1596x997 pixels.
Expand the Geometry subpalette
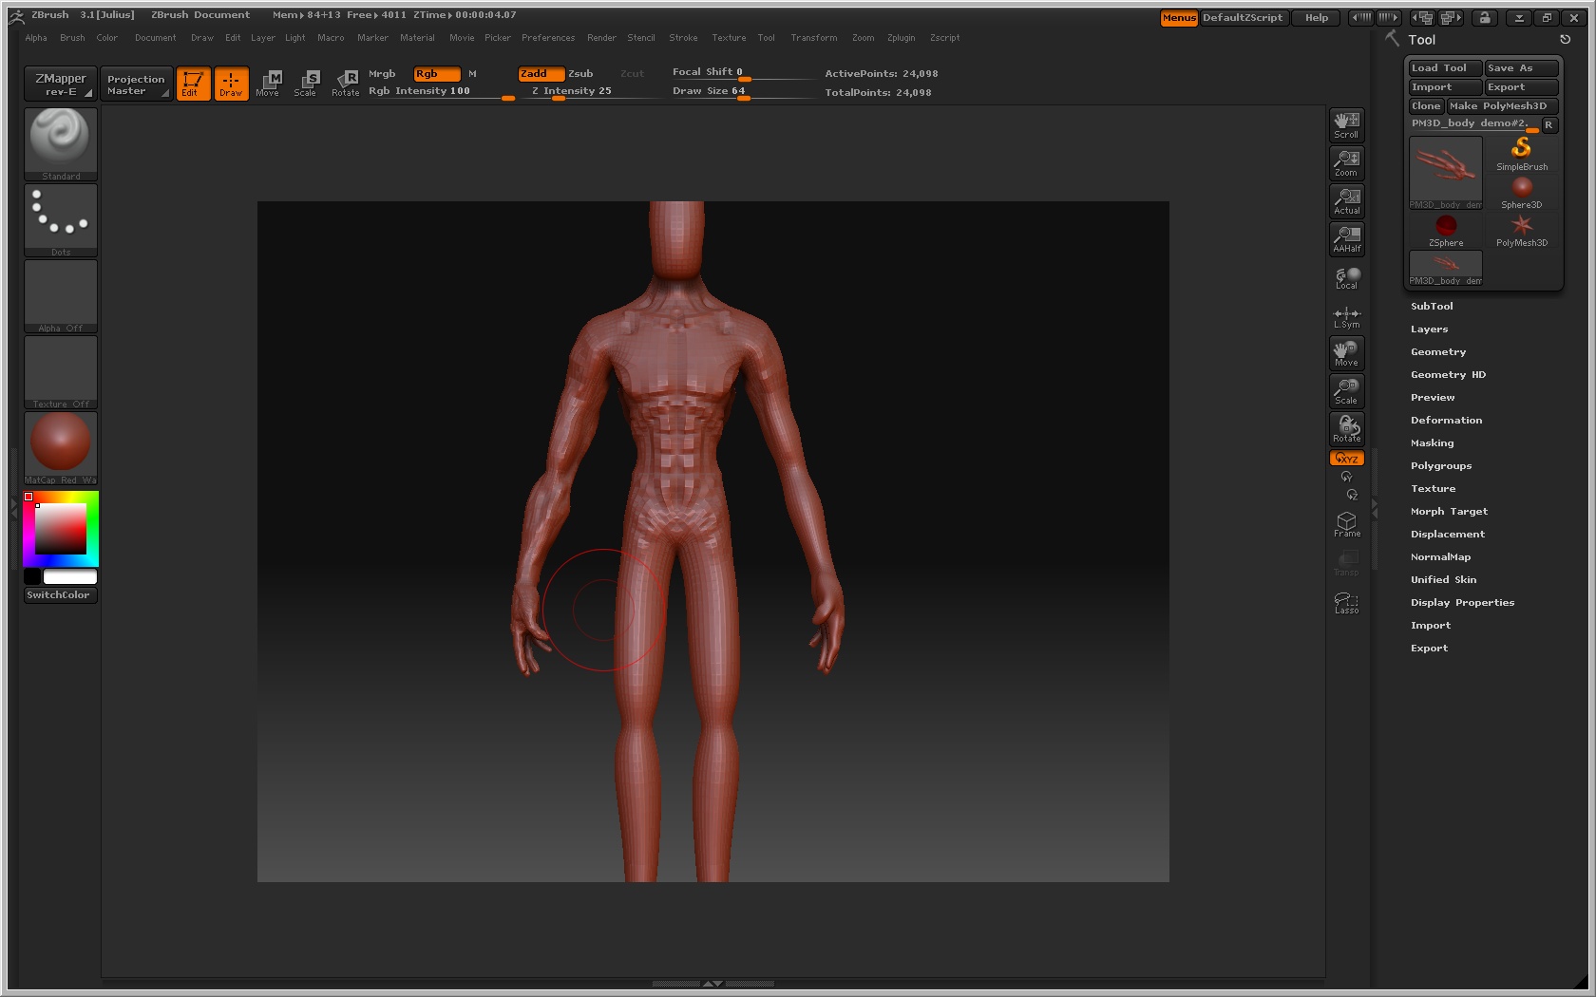pos(1437,352)
